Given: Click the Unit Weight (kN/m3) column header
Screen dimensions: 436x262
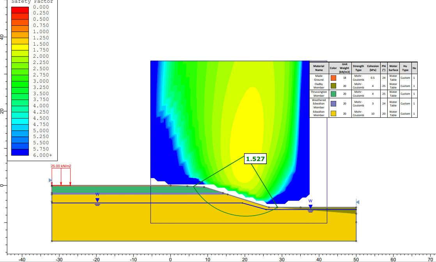Looking at the screenshot, I should point(344,68).
